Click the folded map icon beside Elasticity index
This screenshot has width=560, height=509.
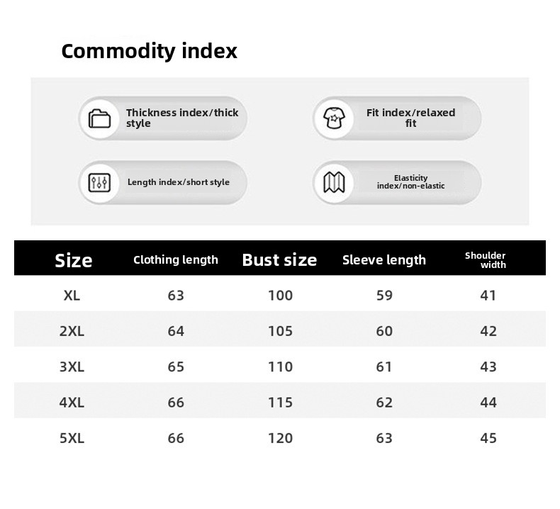point(333,182)
